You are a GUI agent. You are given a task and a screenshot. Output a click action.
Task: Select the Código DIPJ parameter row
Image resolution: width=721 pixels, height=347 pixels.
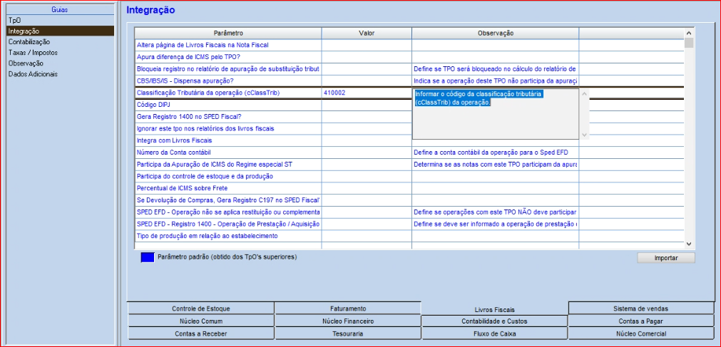click(228, 105)
